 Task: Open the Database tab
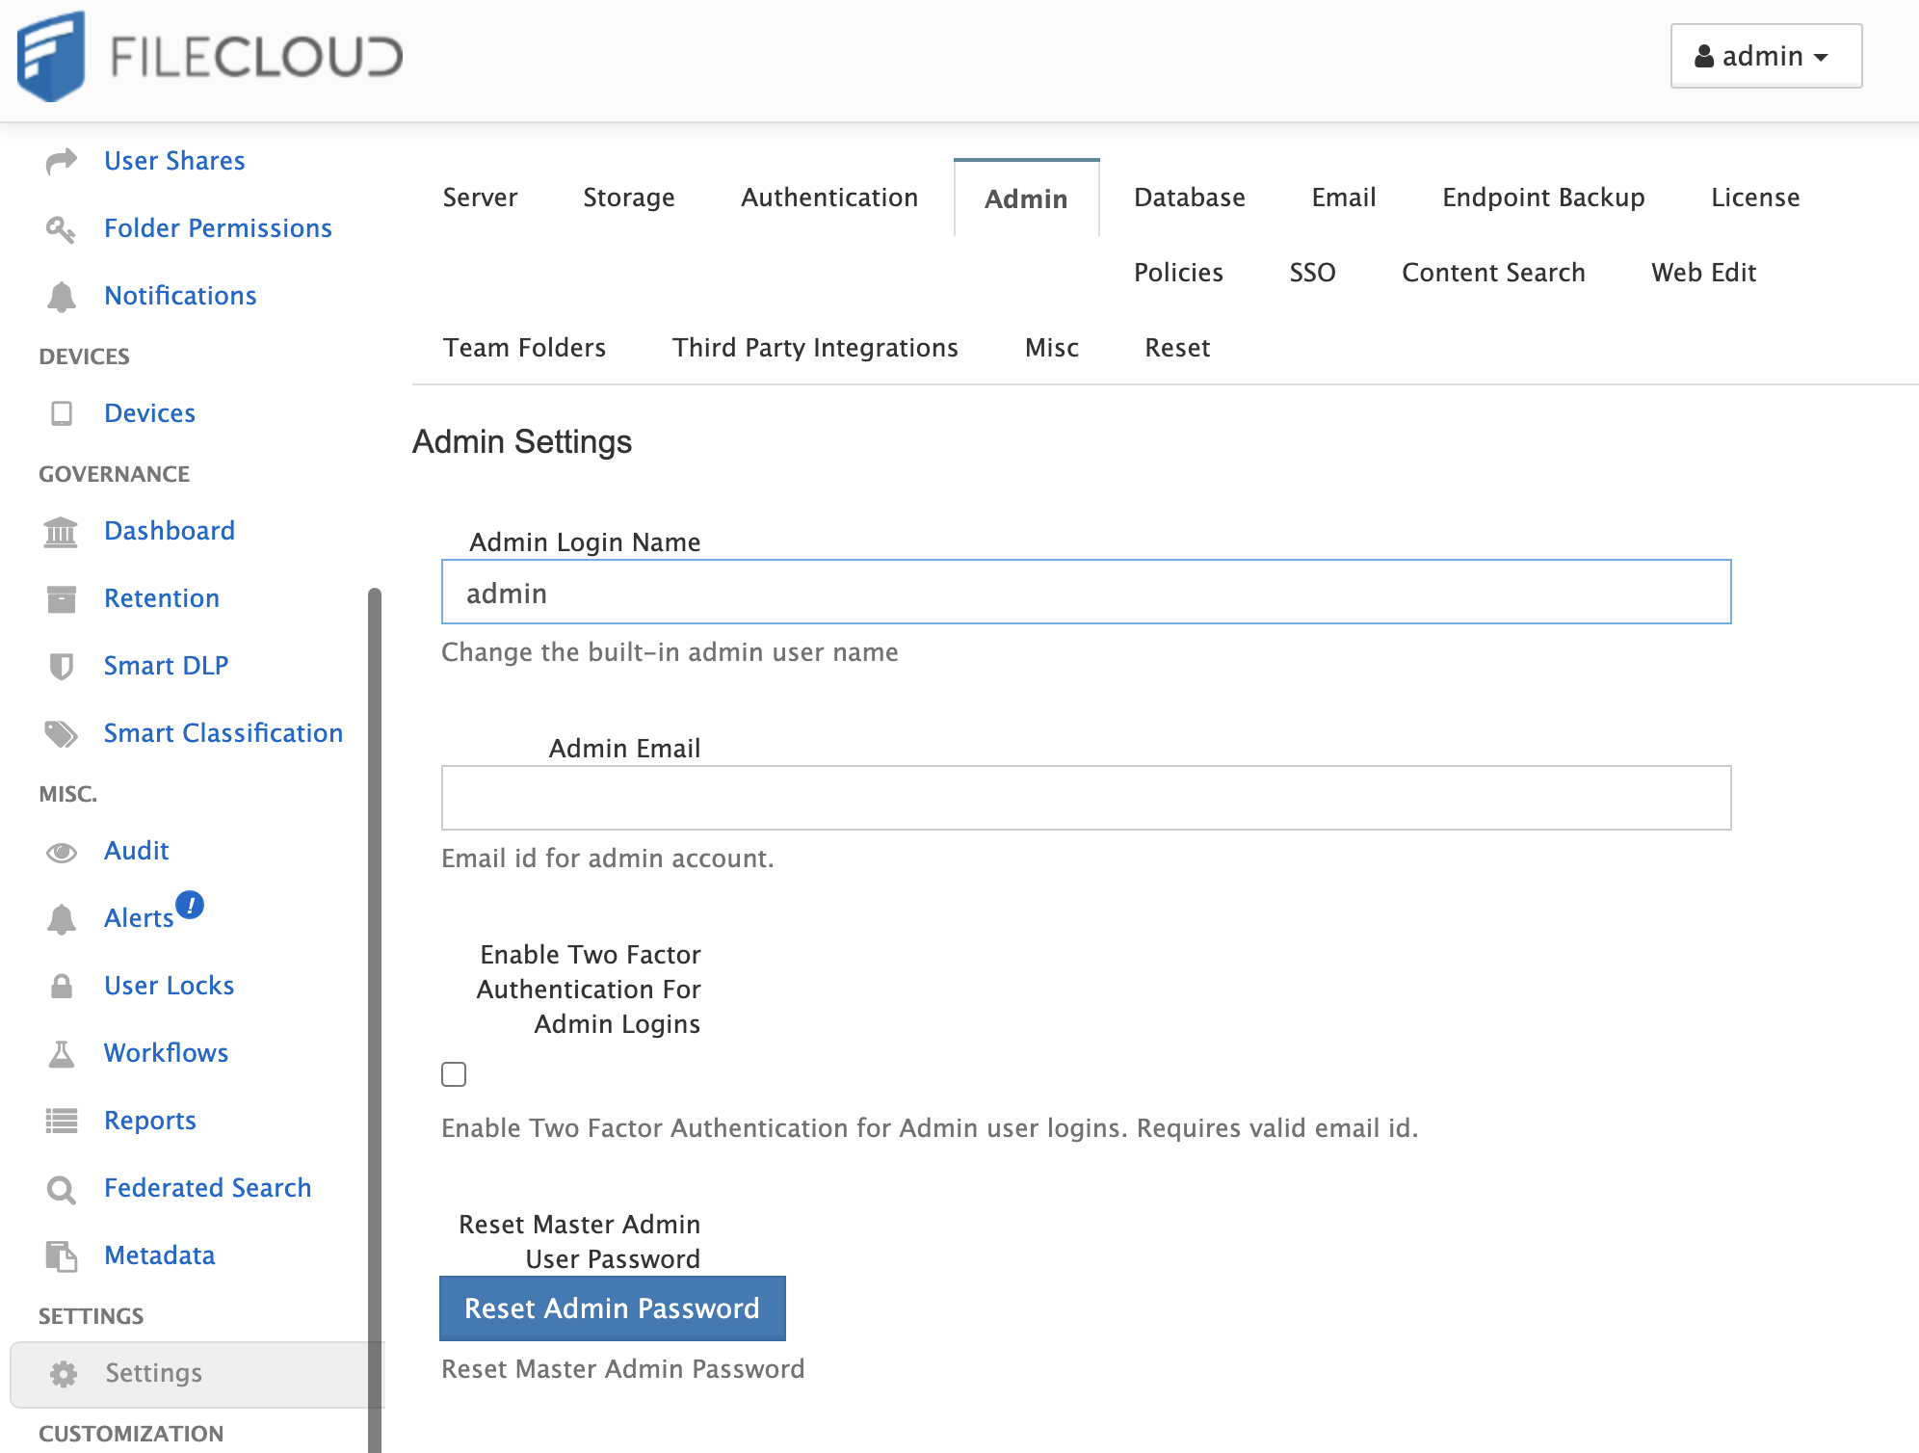click(x=1190, y=198)
